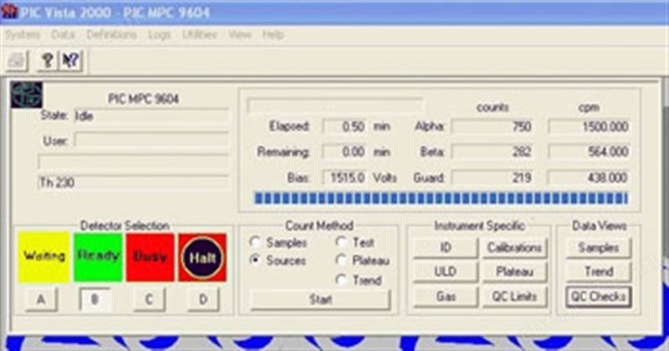The height and width of the screenshot is (351, 669).
Task: Click the empty status field above Elapsed
Action: click(x=335, y=105)
